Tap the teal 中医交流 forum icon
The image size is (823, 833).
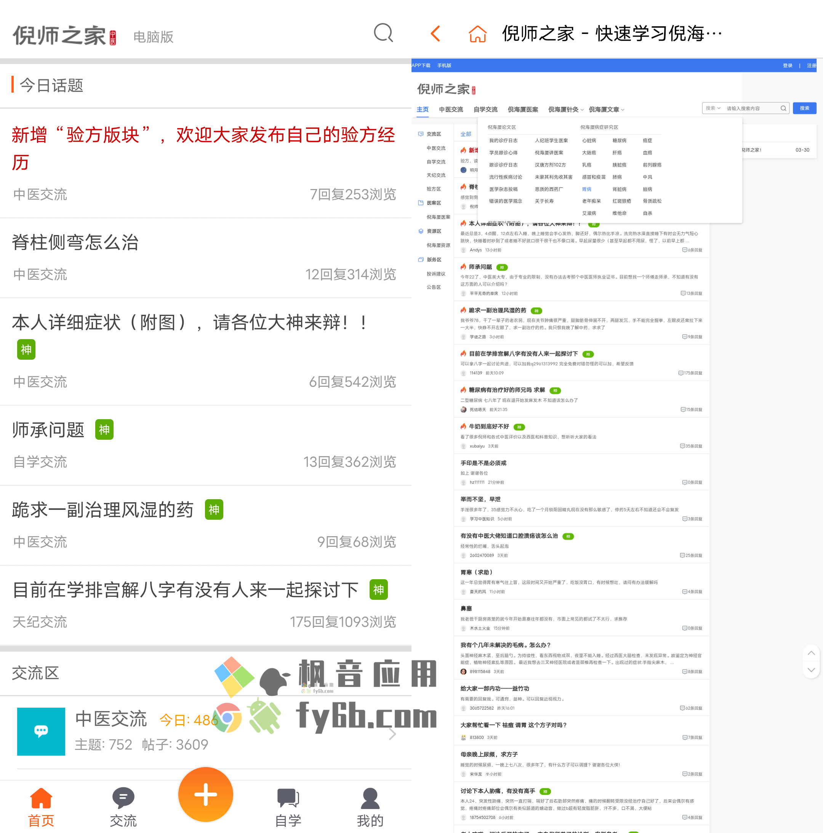pyautogui.click(x=41, y=731)
